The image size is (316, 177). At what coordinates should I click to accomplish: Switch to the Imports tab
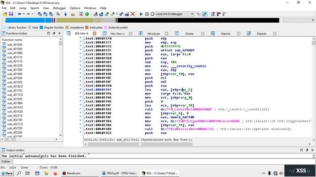tap(226, 33)
